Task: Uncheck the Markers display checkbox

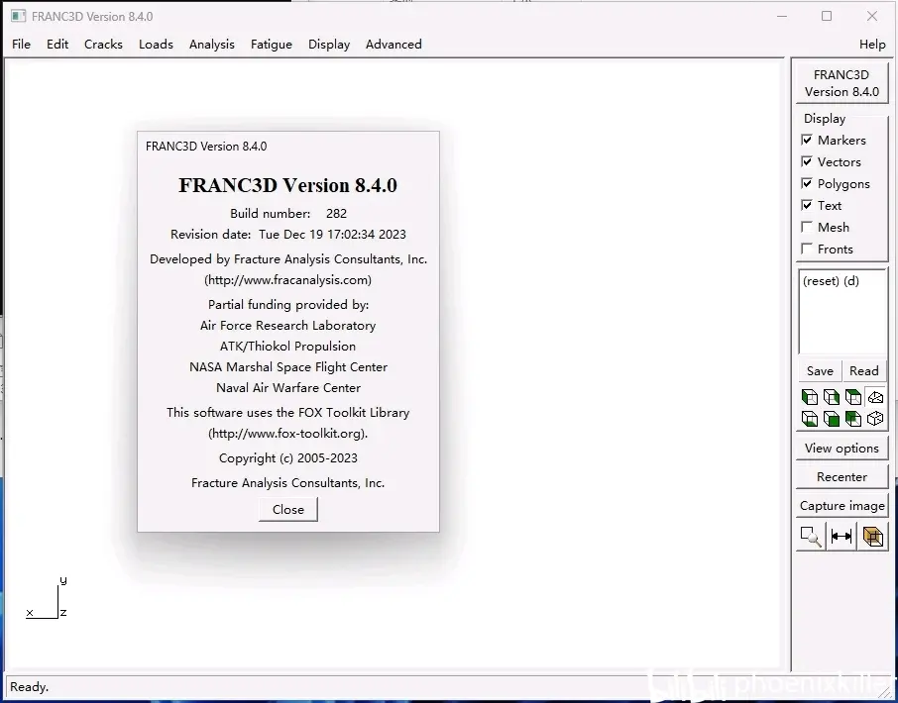Action: (x=807, y=141)
